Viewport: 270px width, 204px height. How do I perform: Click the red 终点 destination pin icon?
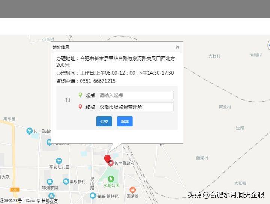pyautogui.click(x=80, y=107)
